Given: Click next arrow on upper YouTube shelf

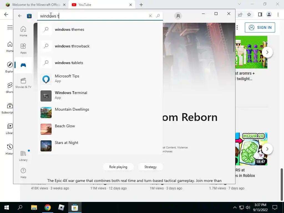Looking at the screenshot, I should tap(267, 52).
